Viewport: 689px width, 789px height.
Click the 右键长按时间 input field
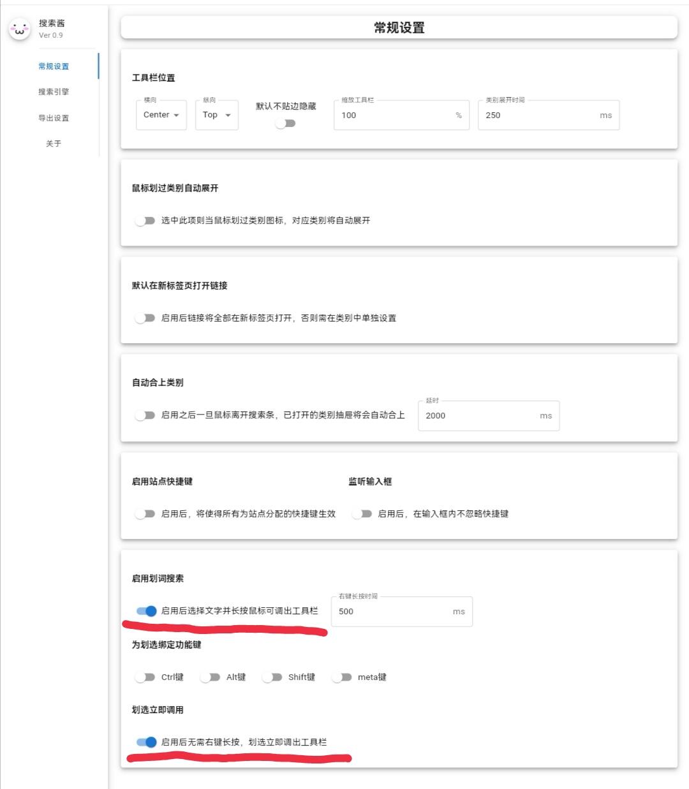click(x=392, y=612)
